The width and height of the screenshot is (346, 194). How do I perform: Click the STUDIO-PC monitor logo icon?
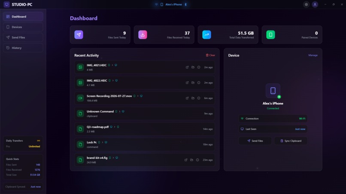coord(6,4)
